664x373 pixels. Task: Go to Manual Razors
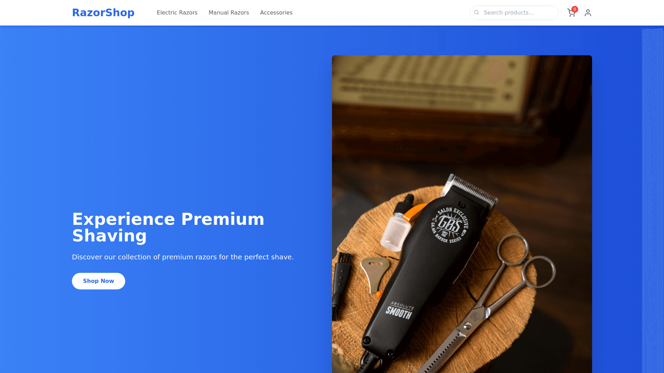tap(229, 13)
